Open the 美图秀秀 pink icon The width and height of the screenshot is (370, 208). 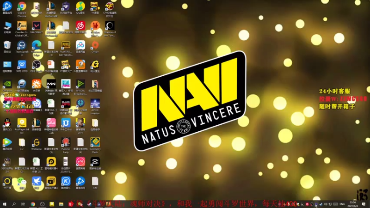click(80, 164)
